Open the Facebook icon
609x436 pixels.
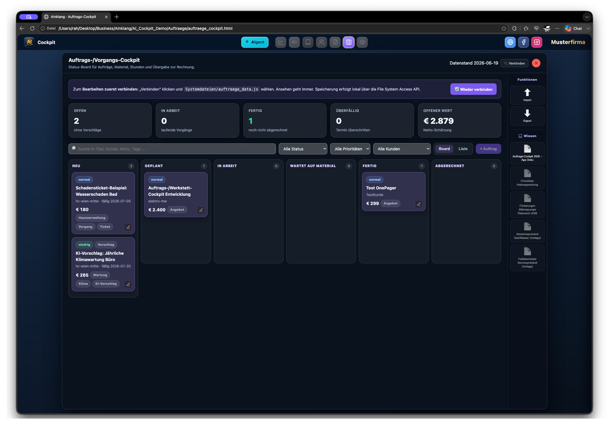coord(523,42)
